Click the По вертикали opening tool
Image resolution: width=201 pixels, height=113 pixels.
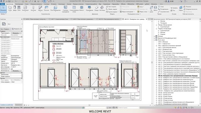(x=163, y=9)
